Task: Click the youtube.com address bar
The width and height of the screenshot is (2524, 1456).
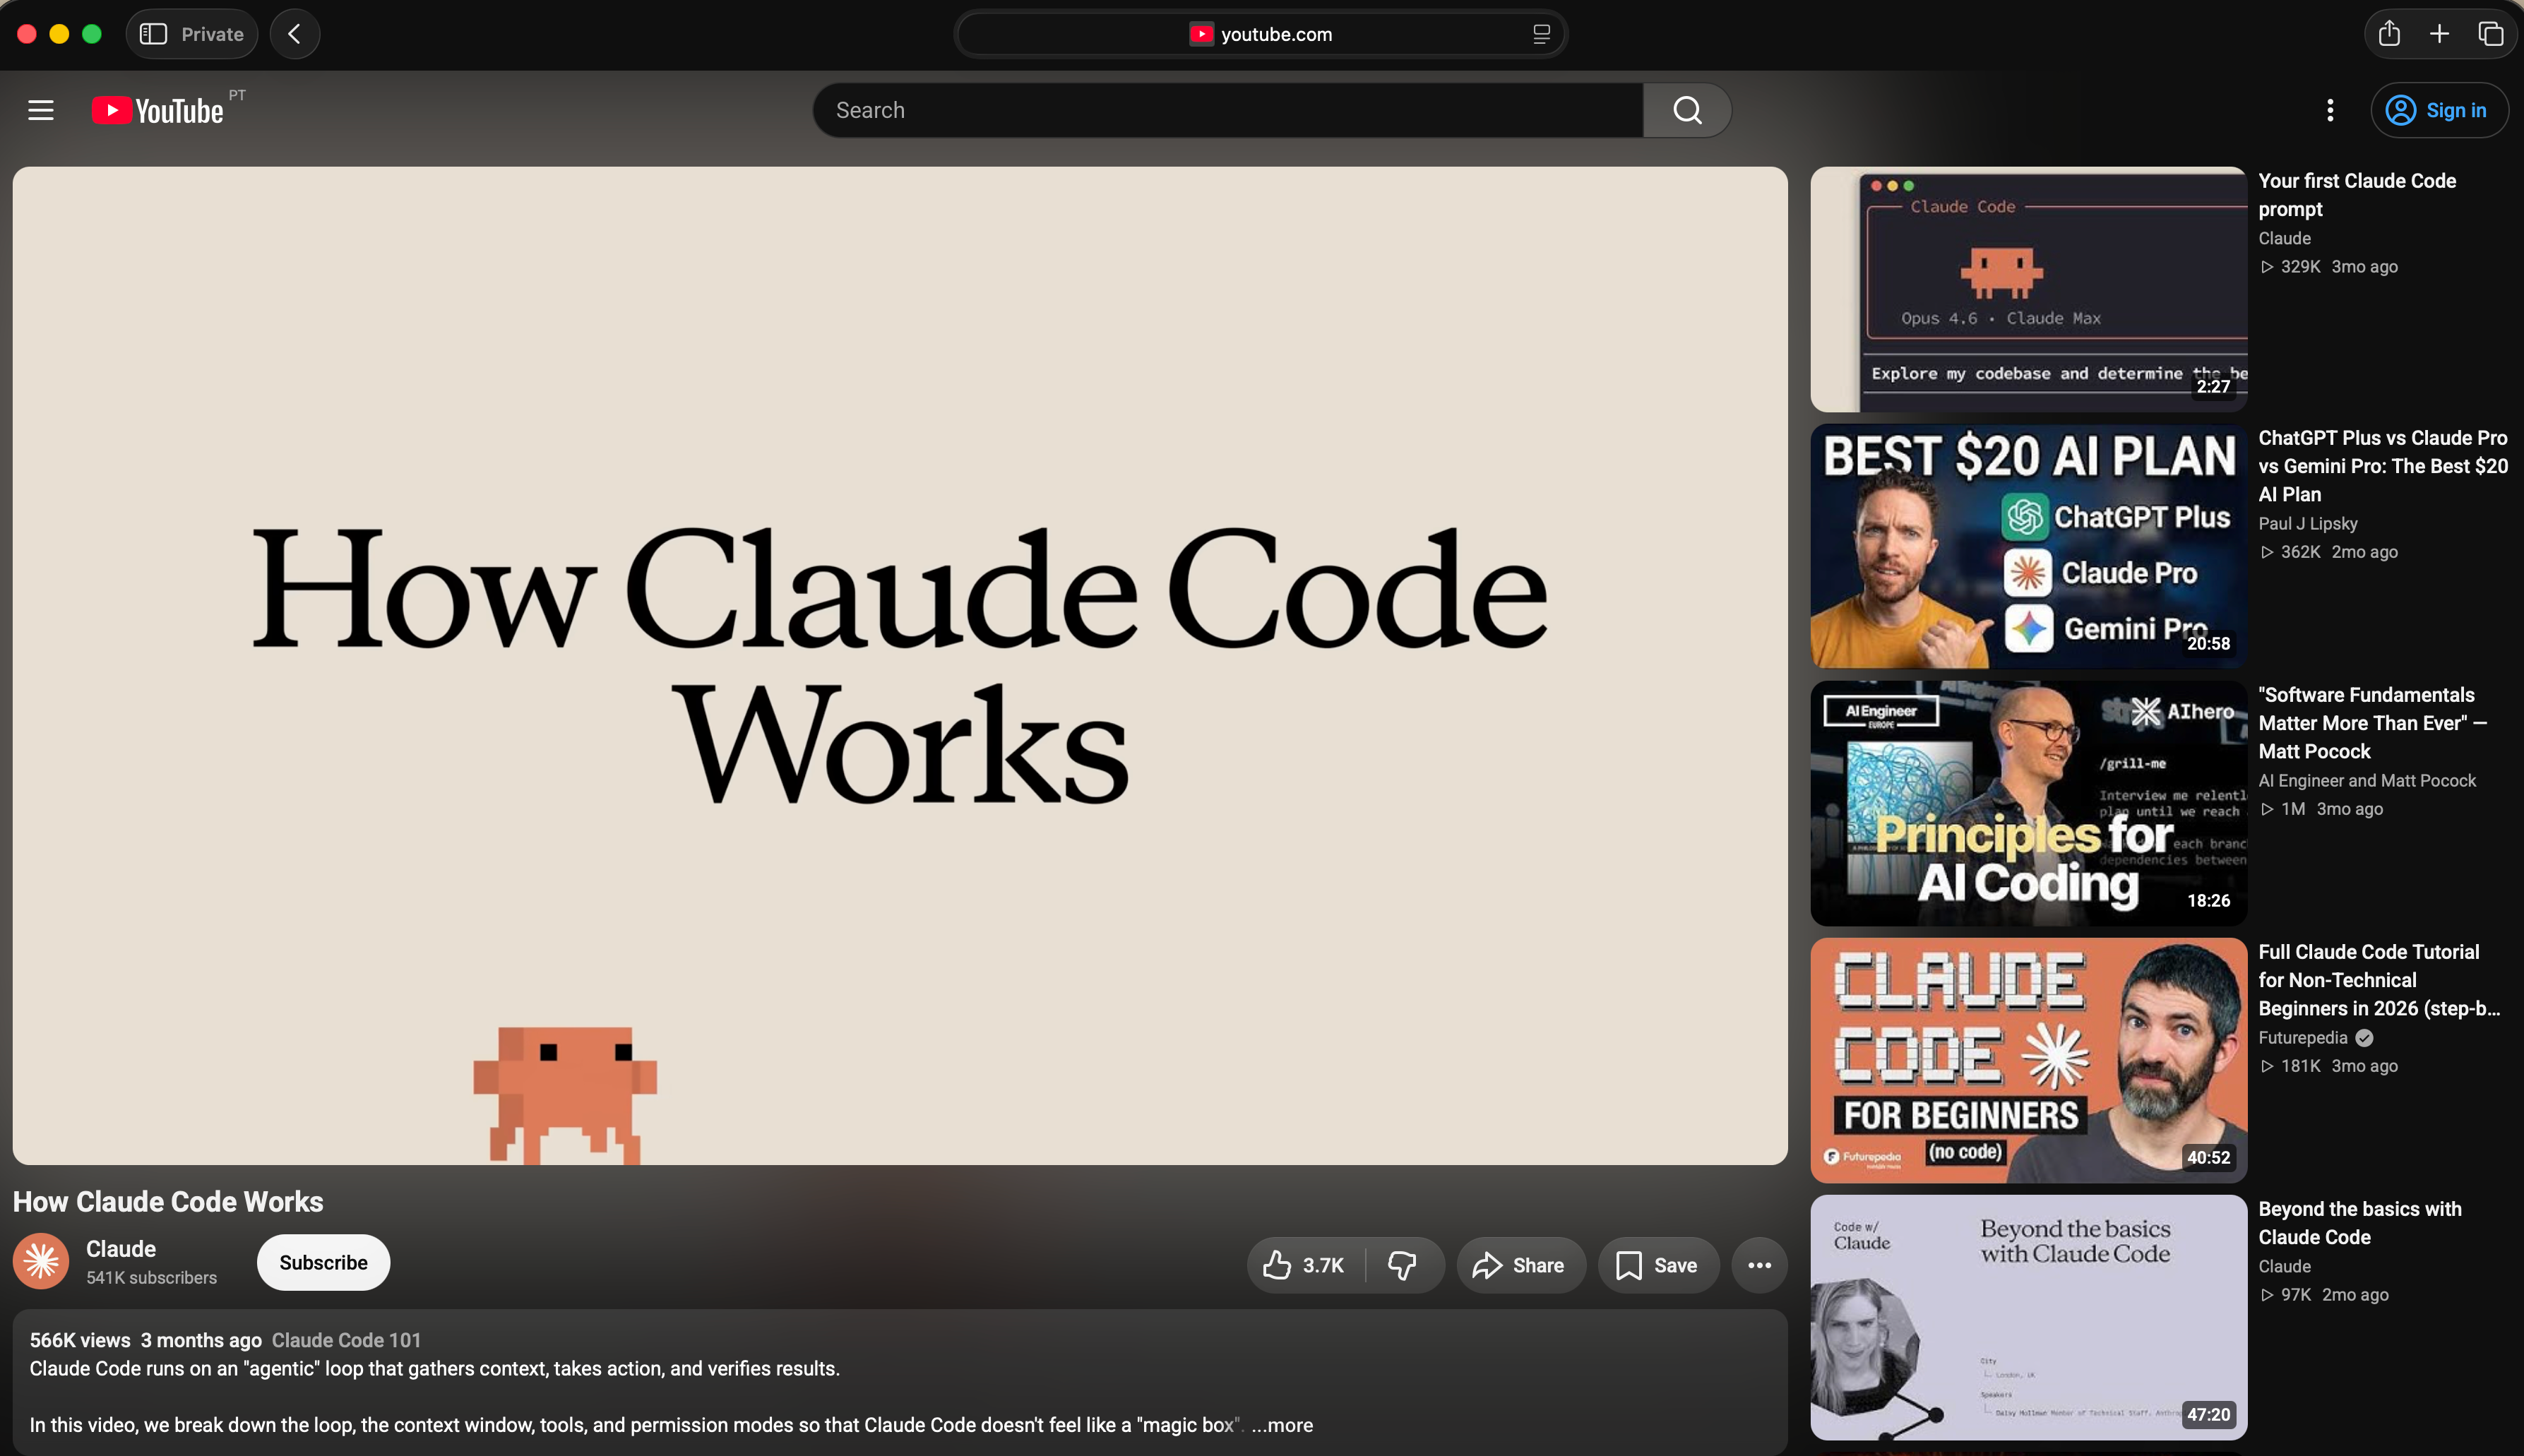Action: tap(1261, 34)
